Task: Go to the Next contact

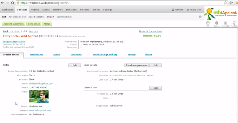Action: (x=33, y=31)
